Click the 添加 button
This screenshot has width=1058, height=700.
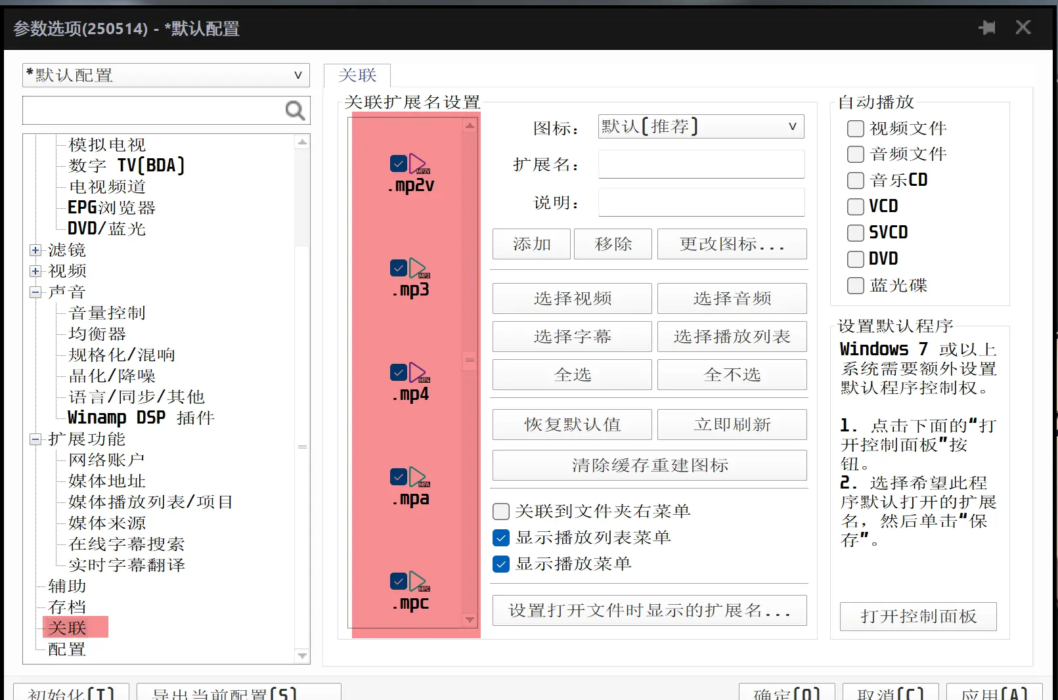531,244
